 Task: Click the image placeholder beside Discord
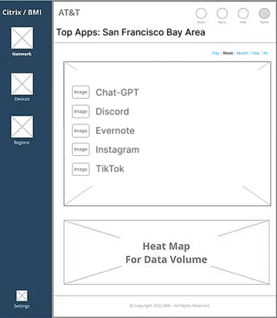click(81, 111)
